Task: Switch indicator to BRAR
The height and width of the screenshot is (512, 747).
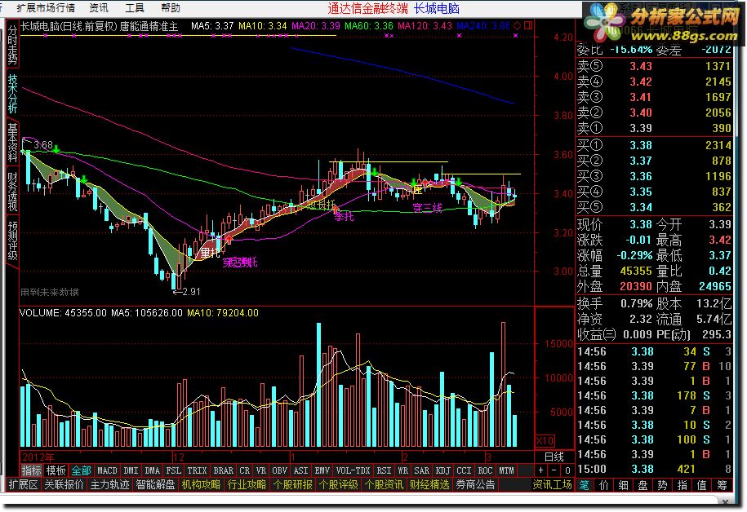Action: 223,470
